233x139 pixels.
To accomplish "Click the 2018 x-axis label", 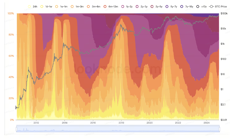I will [x=121, y=123].
